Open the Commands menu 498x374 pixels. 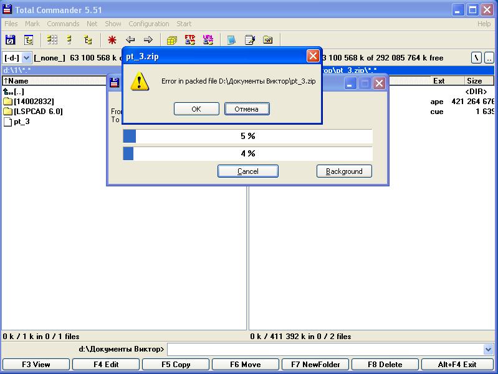[63, 24]
